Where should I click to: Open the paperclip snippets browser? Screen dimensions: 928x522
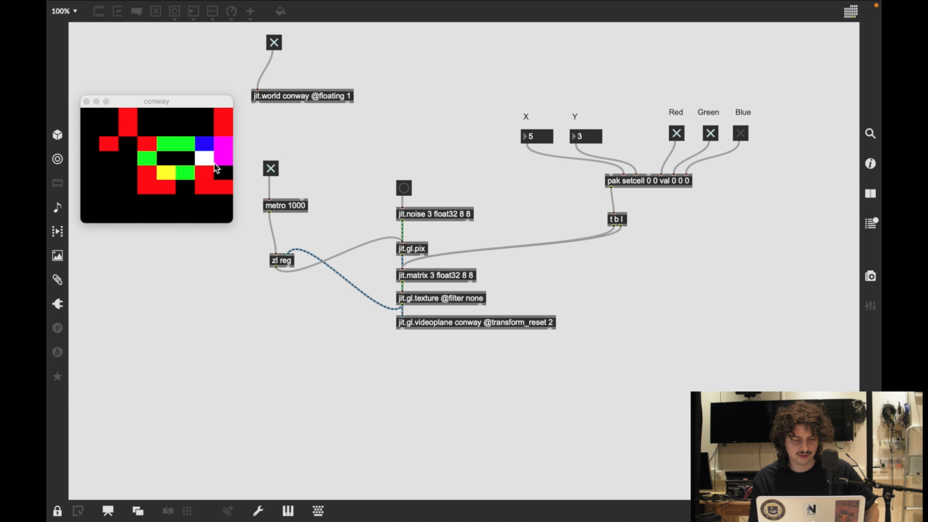pos(58,279)
